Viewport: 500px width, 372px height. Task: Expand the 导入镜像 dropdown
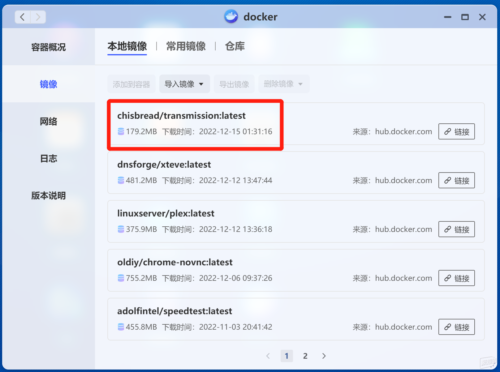coord(184,84)
